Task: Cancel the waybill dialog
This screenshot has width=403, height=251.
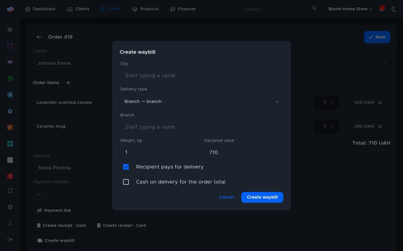Action: 226,197
